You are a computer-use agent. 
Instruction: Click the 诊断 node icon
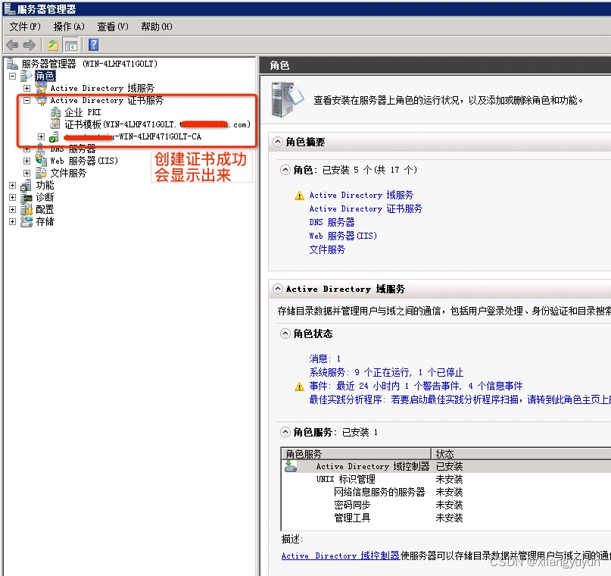point(27,197)
